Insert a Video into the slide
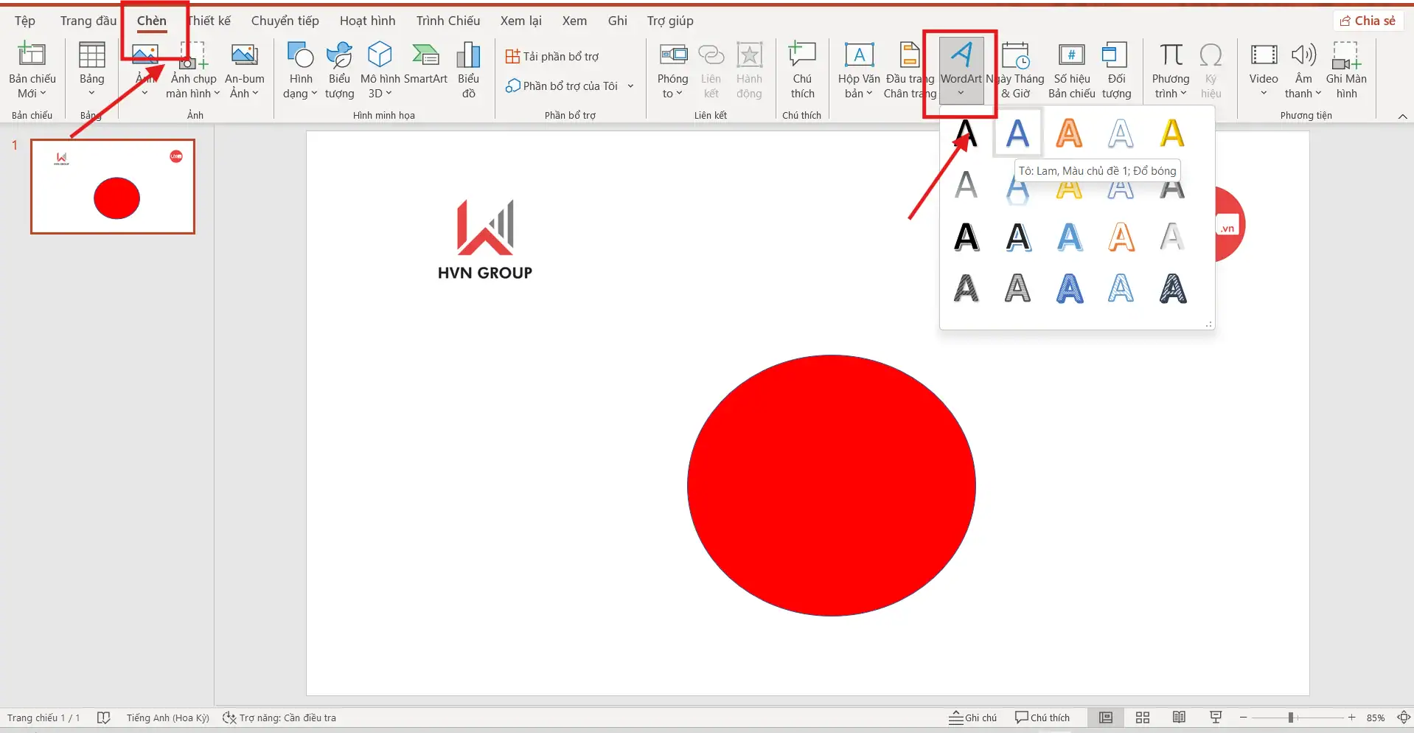The width and height of the screenshot is (1414, 733). point(1264,69)
